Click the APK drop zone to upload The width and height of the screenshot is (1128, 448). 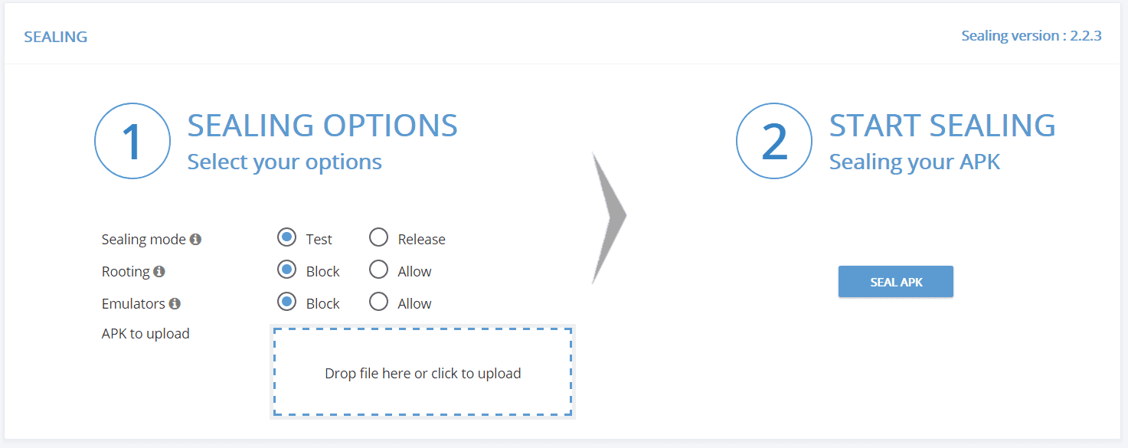(x=423, y=372)
